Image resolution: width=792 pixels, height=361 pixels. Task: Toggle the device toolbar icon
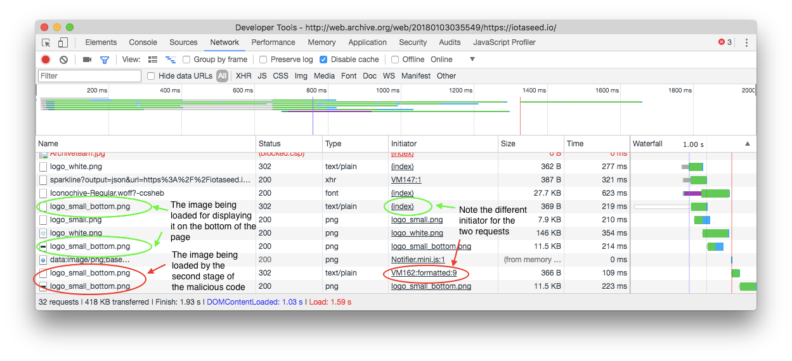[63, 42]
